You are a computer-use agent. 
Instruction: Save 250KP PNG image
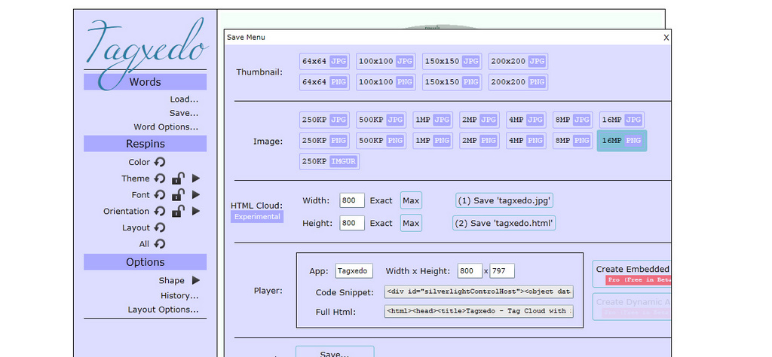324,141
